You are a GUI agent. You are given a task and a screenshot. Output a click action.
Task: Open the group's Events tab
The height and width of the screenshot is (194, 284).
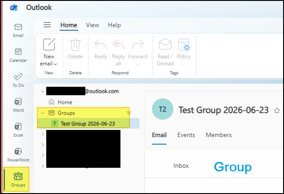coord(186,135)
